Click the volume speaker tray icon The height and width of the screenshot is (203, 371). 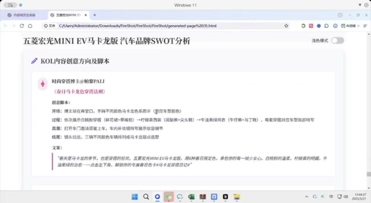[345, 197]
